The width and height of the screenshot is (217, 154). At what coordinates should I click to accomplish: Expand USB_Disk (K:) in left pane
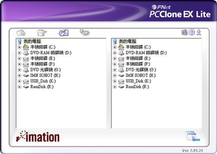click(19, 81)
